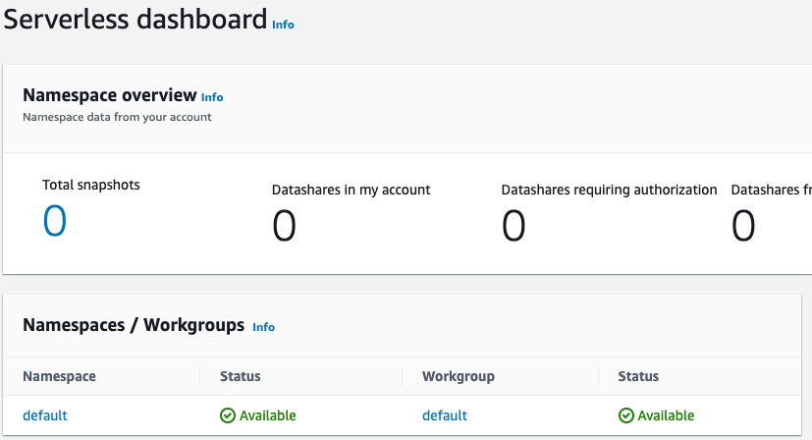Click Status column header after Namespace column
The image size is (812, 440).
click(x=241, y=376)
